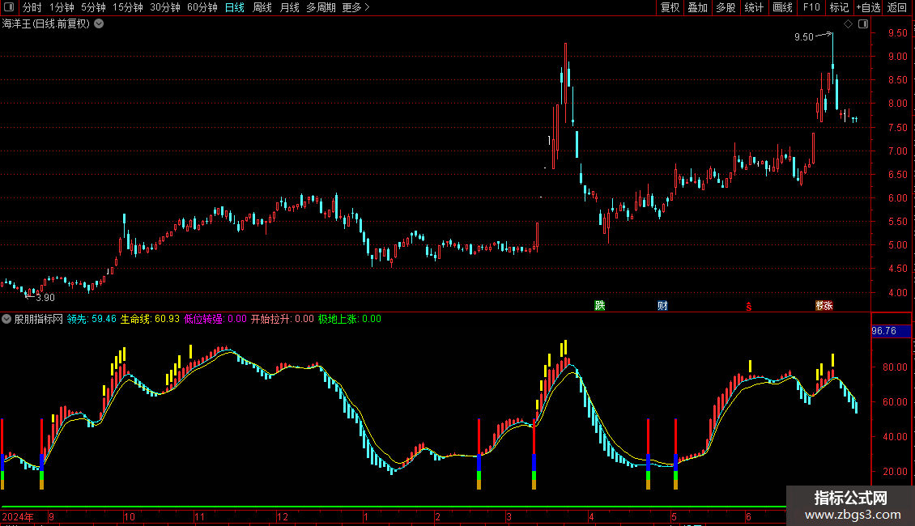The image size is (915, 526).
Task: Click the 领先: 59.46 indicator readout
Action: tap(91, 319)
